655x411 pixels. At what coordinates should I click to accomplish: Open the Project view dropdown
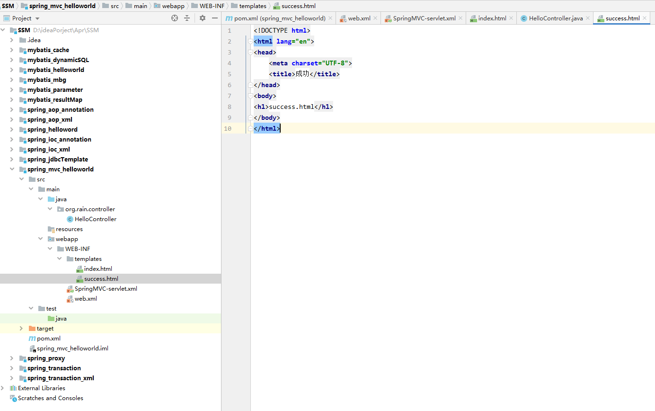(37, 18)
